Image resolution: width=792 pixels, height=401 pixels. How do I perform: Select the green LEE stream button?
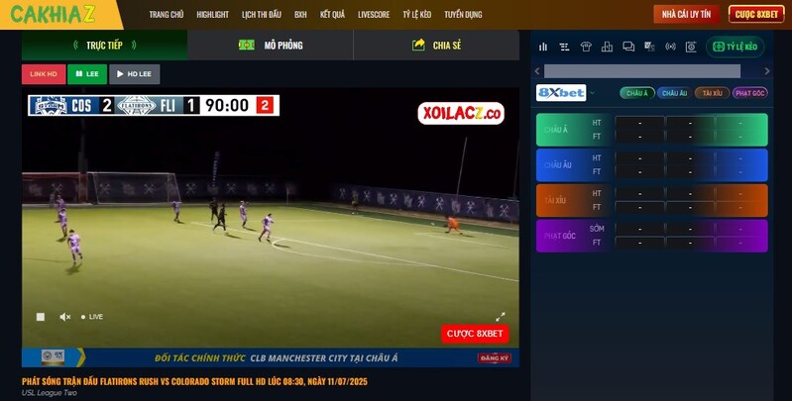pos(87,74)
